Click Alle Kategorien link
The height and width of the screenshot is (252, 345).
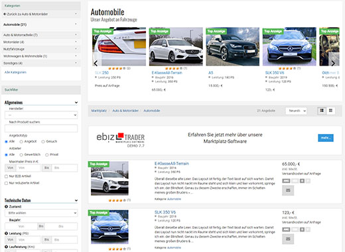coord(15,72)
